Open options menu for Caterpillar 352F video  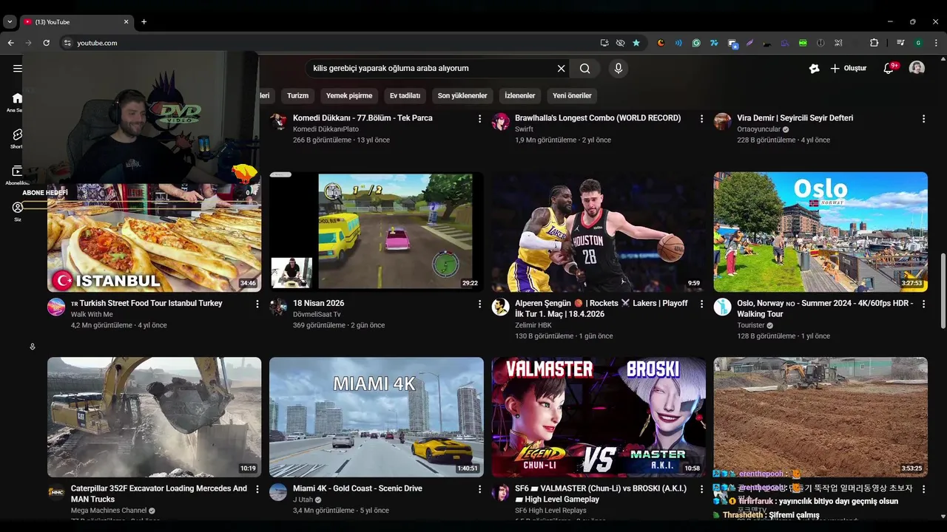click(257, 489)
